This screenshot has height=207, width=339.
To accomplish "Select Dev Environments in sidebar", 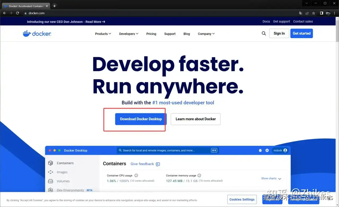I will 70,190.
